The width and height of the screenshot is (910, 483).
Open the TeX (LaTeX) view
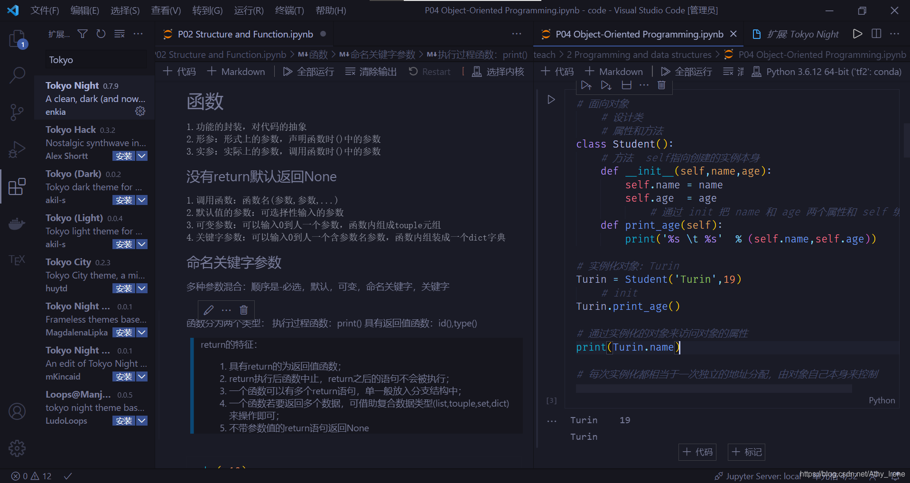(x=17, y=260)
